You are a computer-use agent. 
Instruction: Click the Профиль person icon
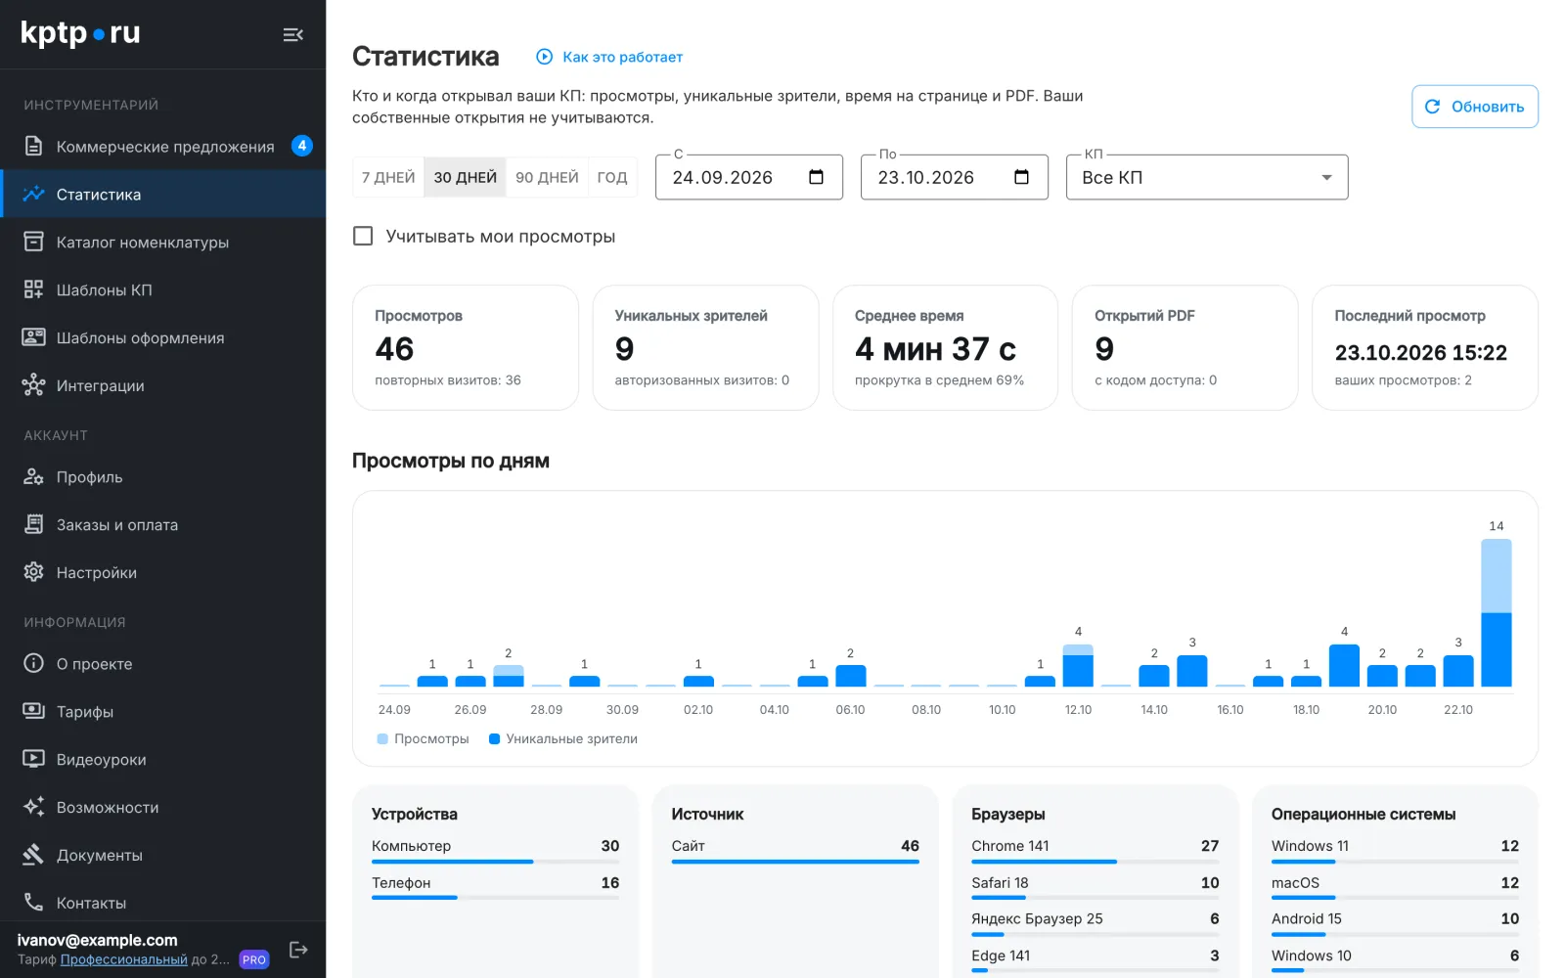[33, 477]
